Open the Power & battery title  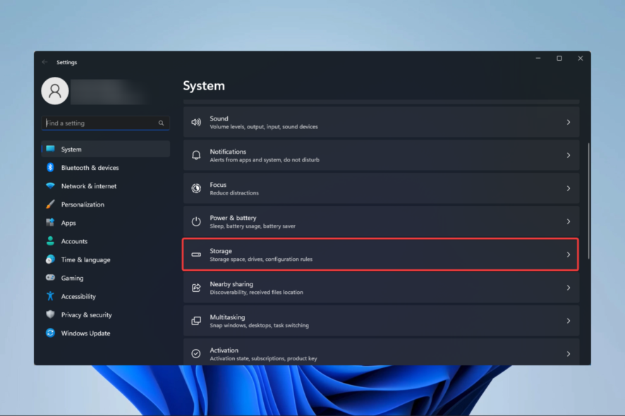pyautogui.click(x=233, y=218)
